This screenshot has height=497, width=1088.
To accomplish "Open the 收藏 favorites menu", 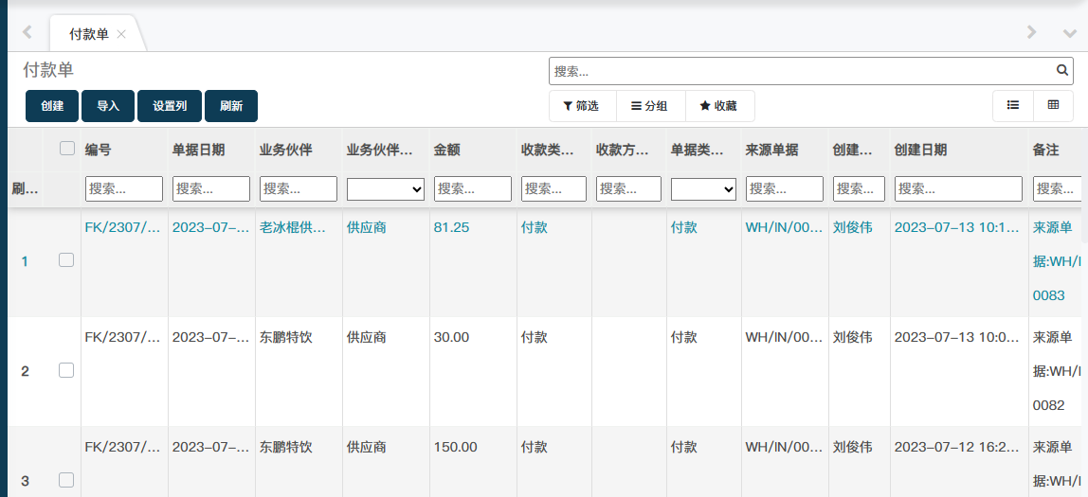I will coord(718,106).
